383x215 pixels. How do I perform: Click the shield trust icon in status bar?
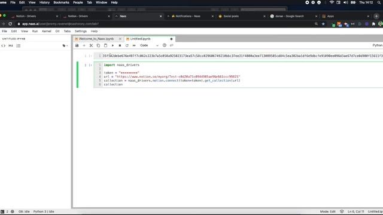tap(342, 211)
